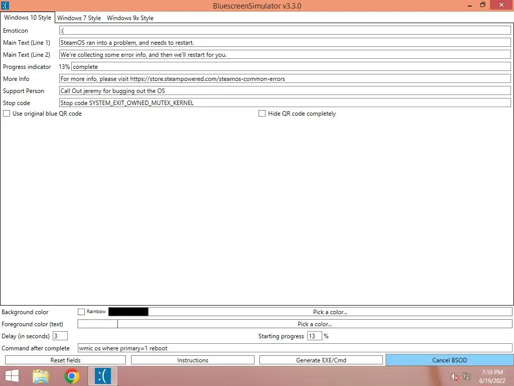The image size is (514, 386).
Task: Click the Cancel BSOD button
Action: [x=449, y=360]
